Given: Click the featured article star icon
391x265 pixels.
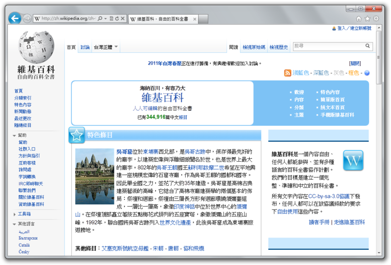Looking at the screenshot, I should pos(77,135).
